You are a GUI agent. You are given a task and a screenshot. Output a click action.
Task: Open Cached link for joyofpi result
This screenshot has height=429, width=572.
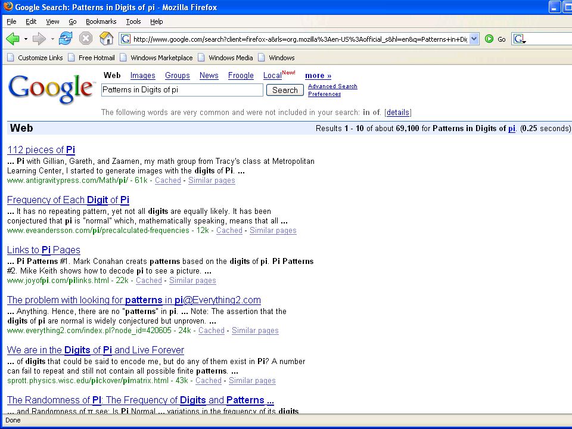pos(149,280)
